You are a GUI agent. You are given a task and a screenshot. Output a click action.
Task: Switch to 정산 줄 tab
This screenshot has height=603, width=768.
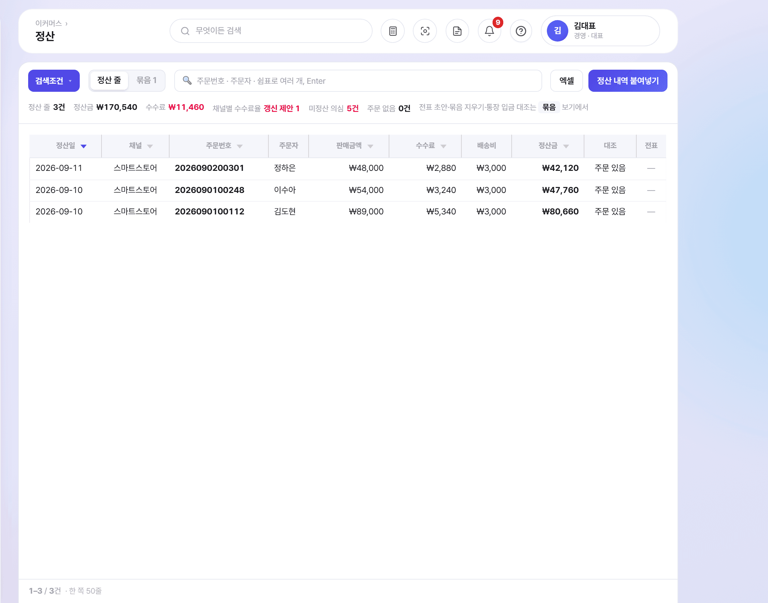pyautogui.click(x=109, y=80)
